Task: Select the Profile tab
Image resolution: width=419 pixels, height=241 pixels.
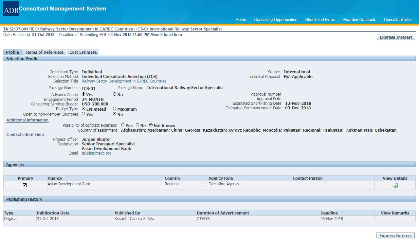Action: (x=12, y=52)
